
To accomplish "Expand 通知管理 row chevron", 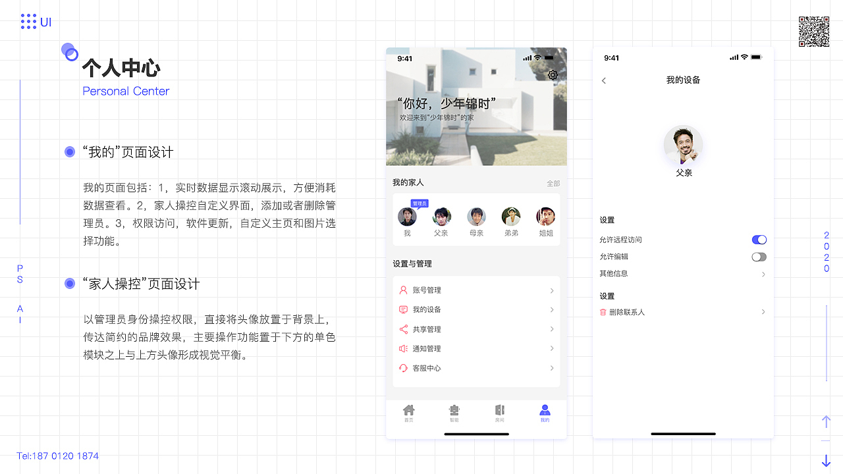I will 552,348.
